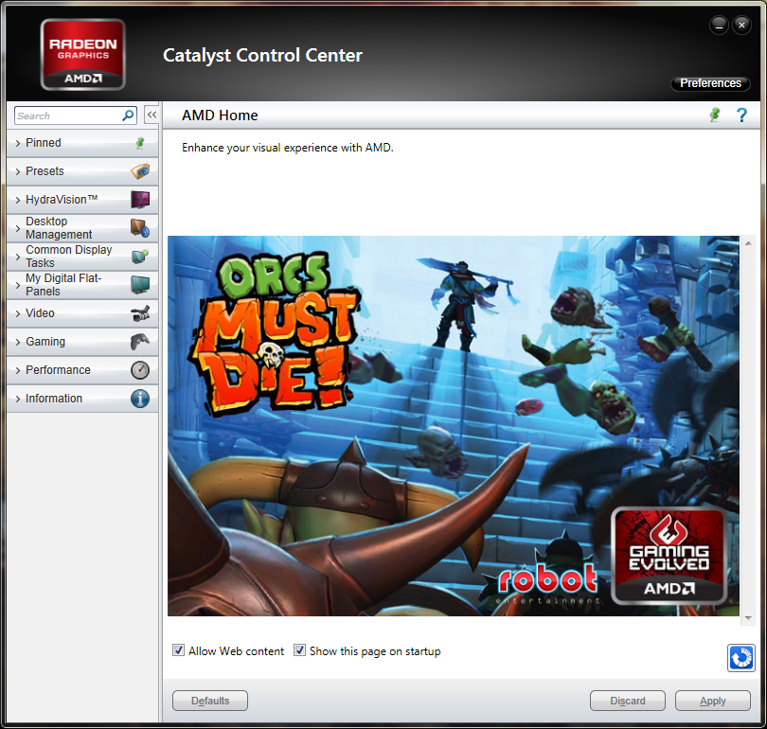Select the Video label in sidebar

click(40, 313)
